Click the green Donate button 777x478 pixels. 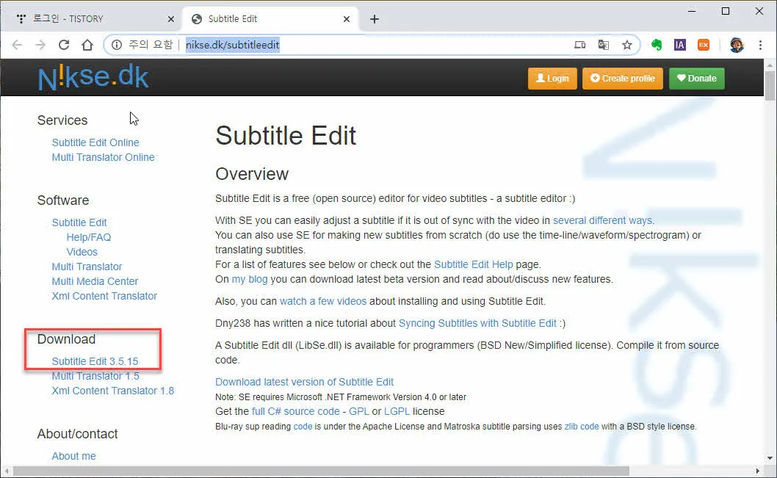coord(696,79)
